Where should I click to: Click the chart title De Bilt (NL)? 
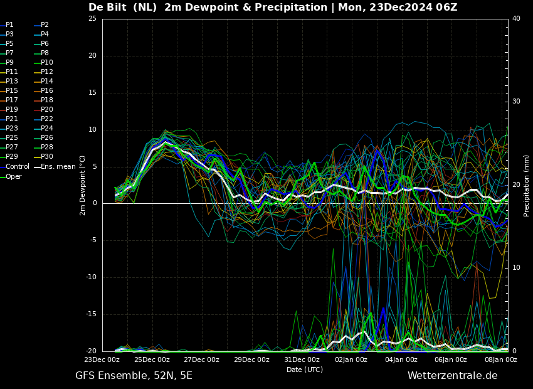[123, 7]
